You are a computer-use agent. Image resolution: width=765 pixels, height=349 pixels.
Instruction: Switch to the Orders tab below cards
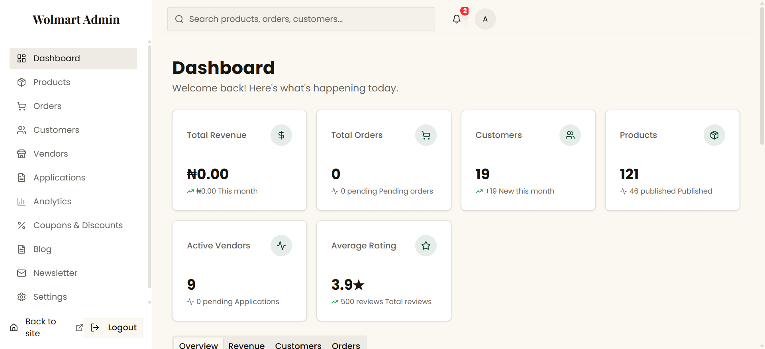346,344
